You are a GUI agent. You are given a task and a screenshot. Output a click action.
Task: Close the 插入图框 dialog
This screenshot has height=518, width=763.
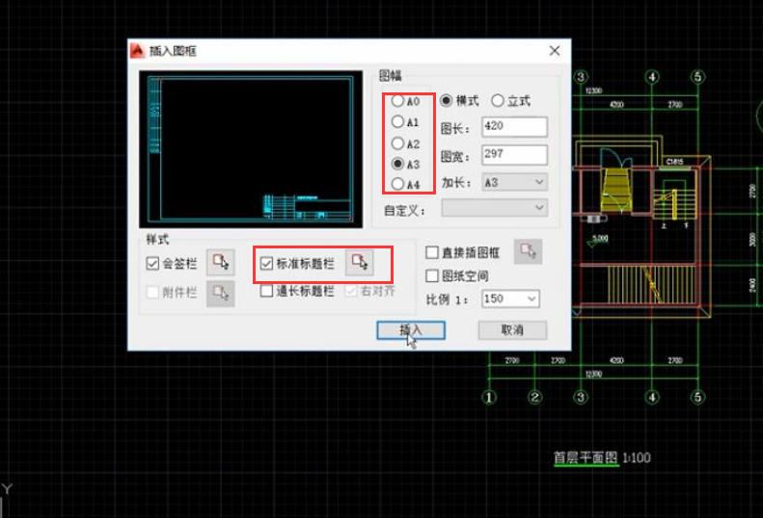point(555,50)
